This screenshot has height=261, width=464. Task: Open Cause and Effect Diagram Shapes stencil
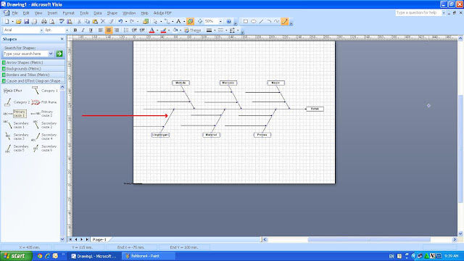click(33, 80)
